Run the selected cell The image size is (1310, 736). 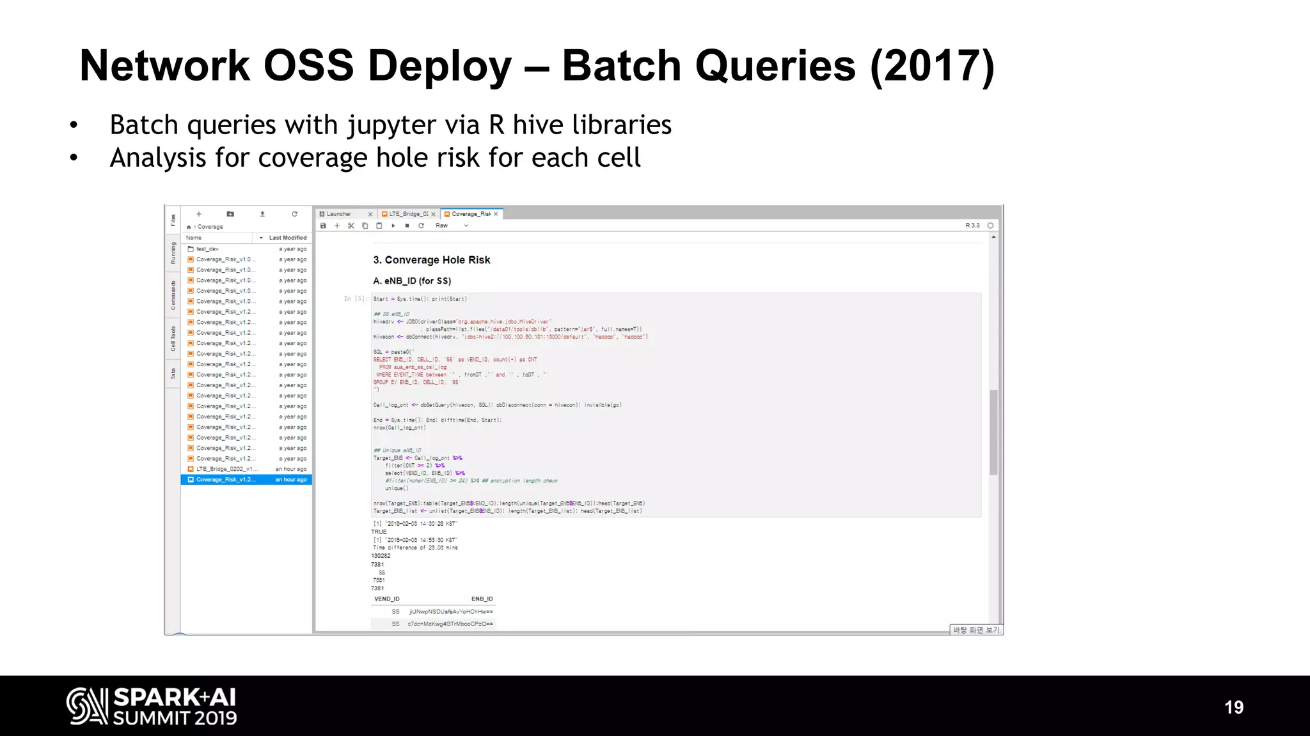pyautogui.click(x=393, y=226)
